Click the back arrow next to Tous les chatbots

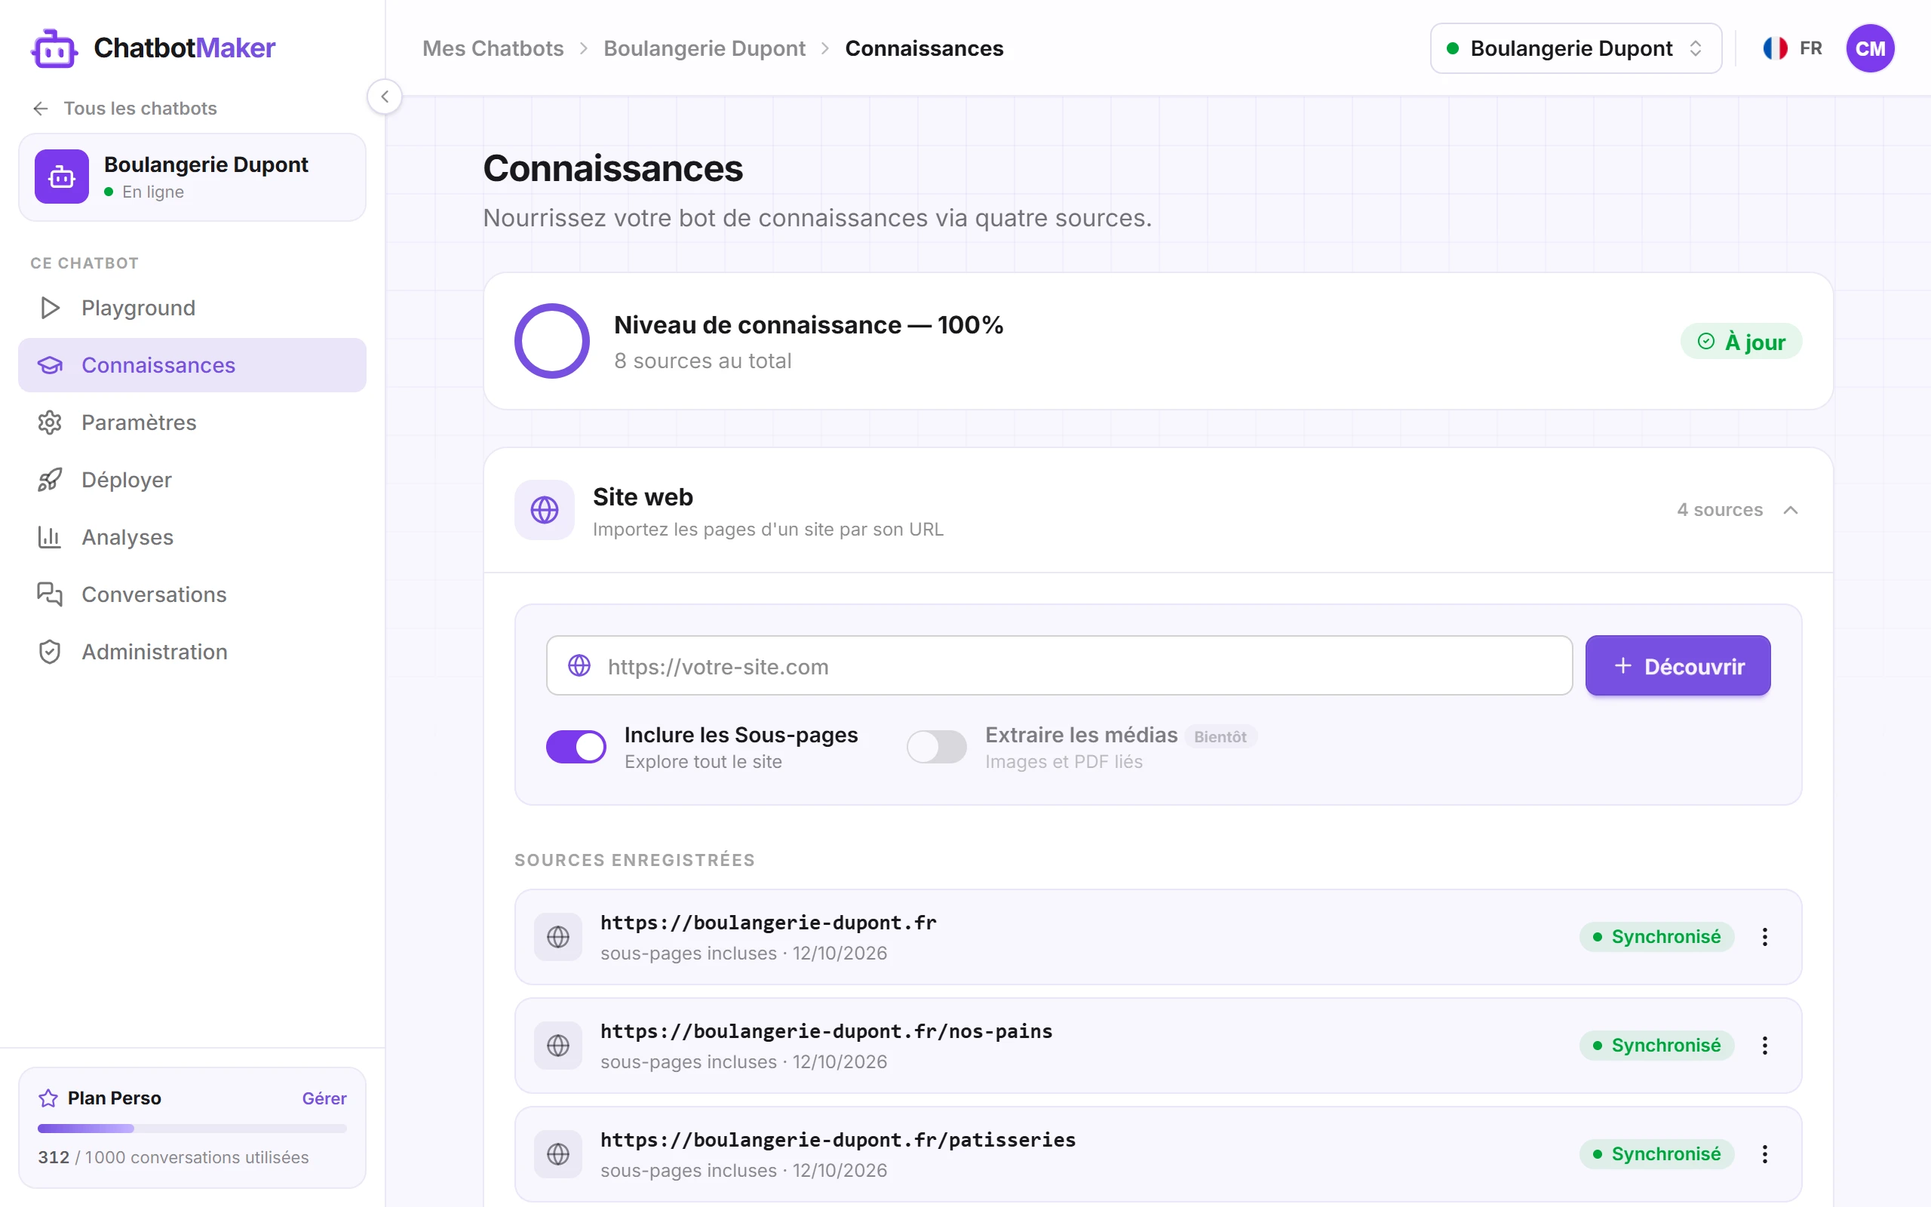click(41, 109)
